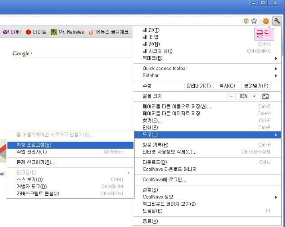Select 소스 보기(O) view source

pyautogui.click(x=70, y=180)
